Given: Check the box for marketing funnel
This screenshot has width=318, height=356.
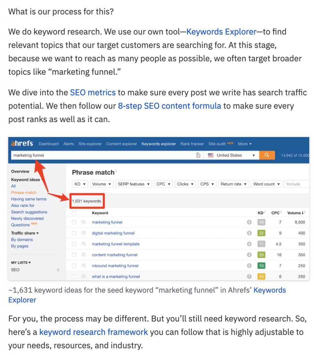Looking at the screenshot, I should click(74, 222).
